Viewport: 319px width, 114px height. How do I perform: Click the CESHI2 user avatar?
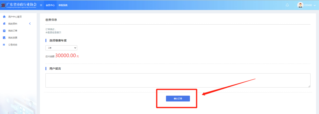tap(300, 5)
